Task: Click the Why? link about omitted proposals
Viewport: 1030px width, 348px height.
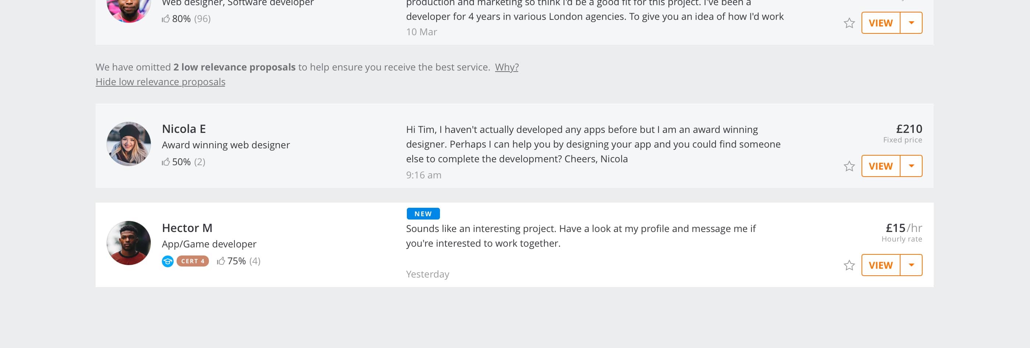Action: point(507,67)
